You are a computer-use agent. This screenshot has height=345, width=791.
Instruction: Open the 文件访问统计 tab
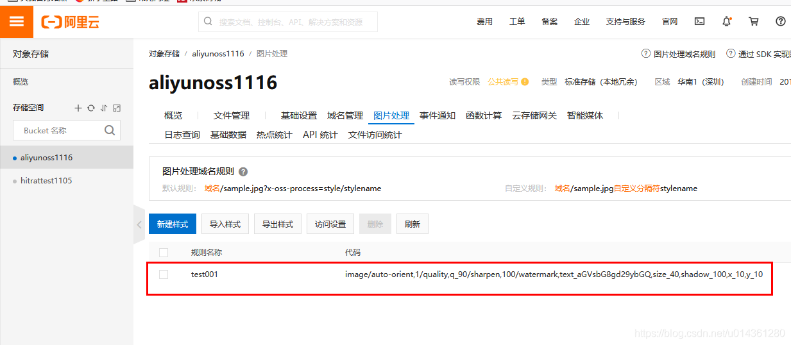(375, 135)
